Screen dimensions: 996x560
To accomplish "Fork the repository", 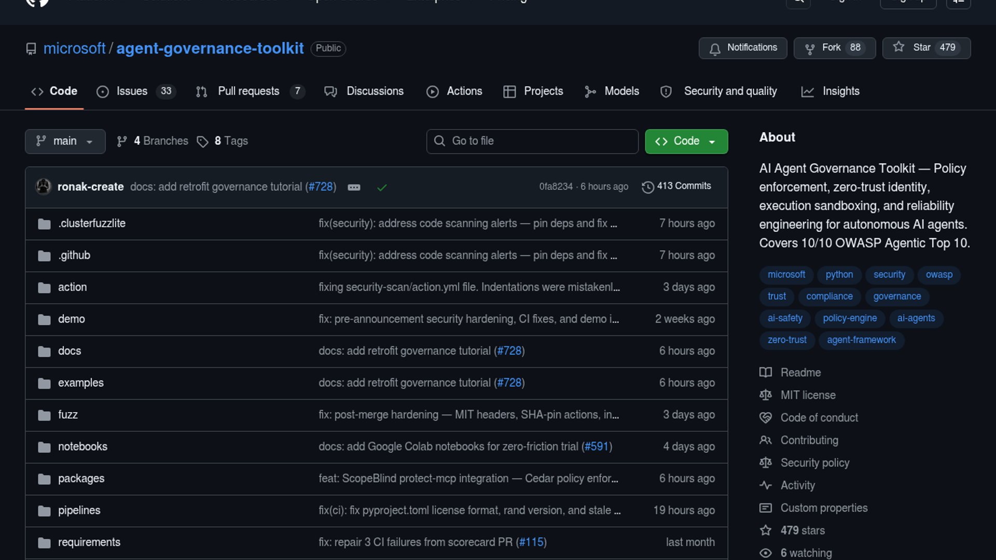I will [834, 48].
